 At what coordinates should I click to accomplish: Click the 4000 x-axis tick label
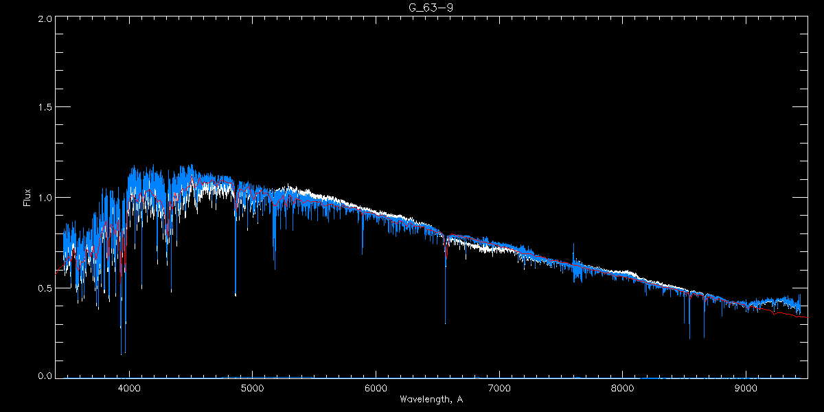(x=129, y=389)
